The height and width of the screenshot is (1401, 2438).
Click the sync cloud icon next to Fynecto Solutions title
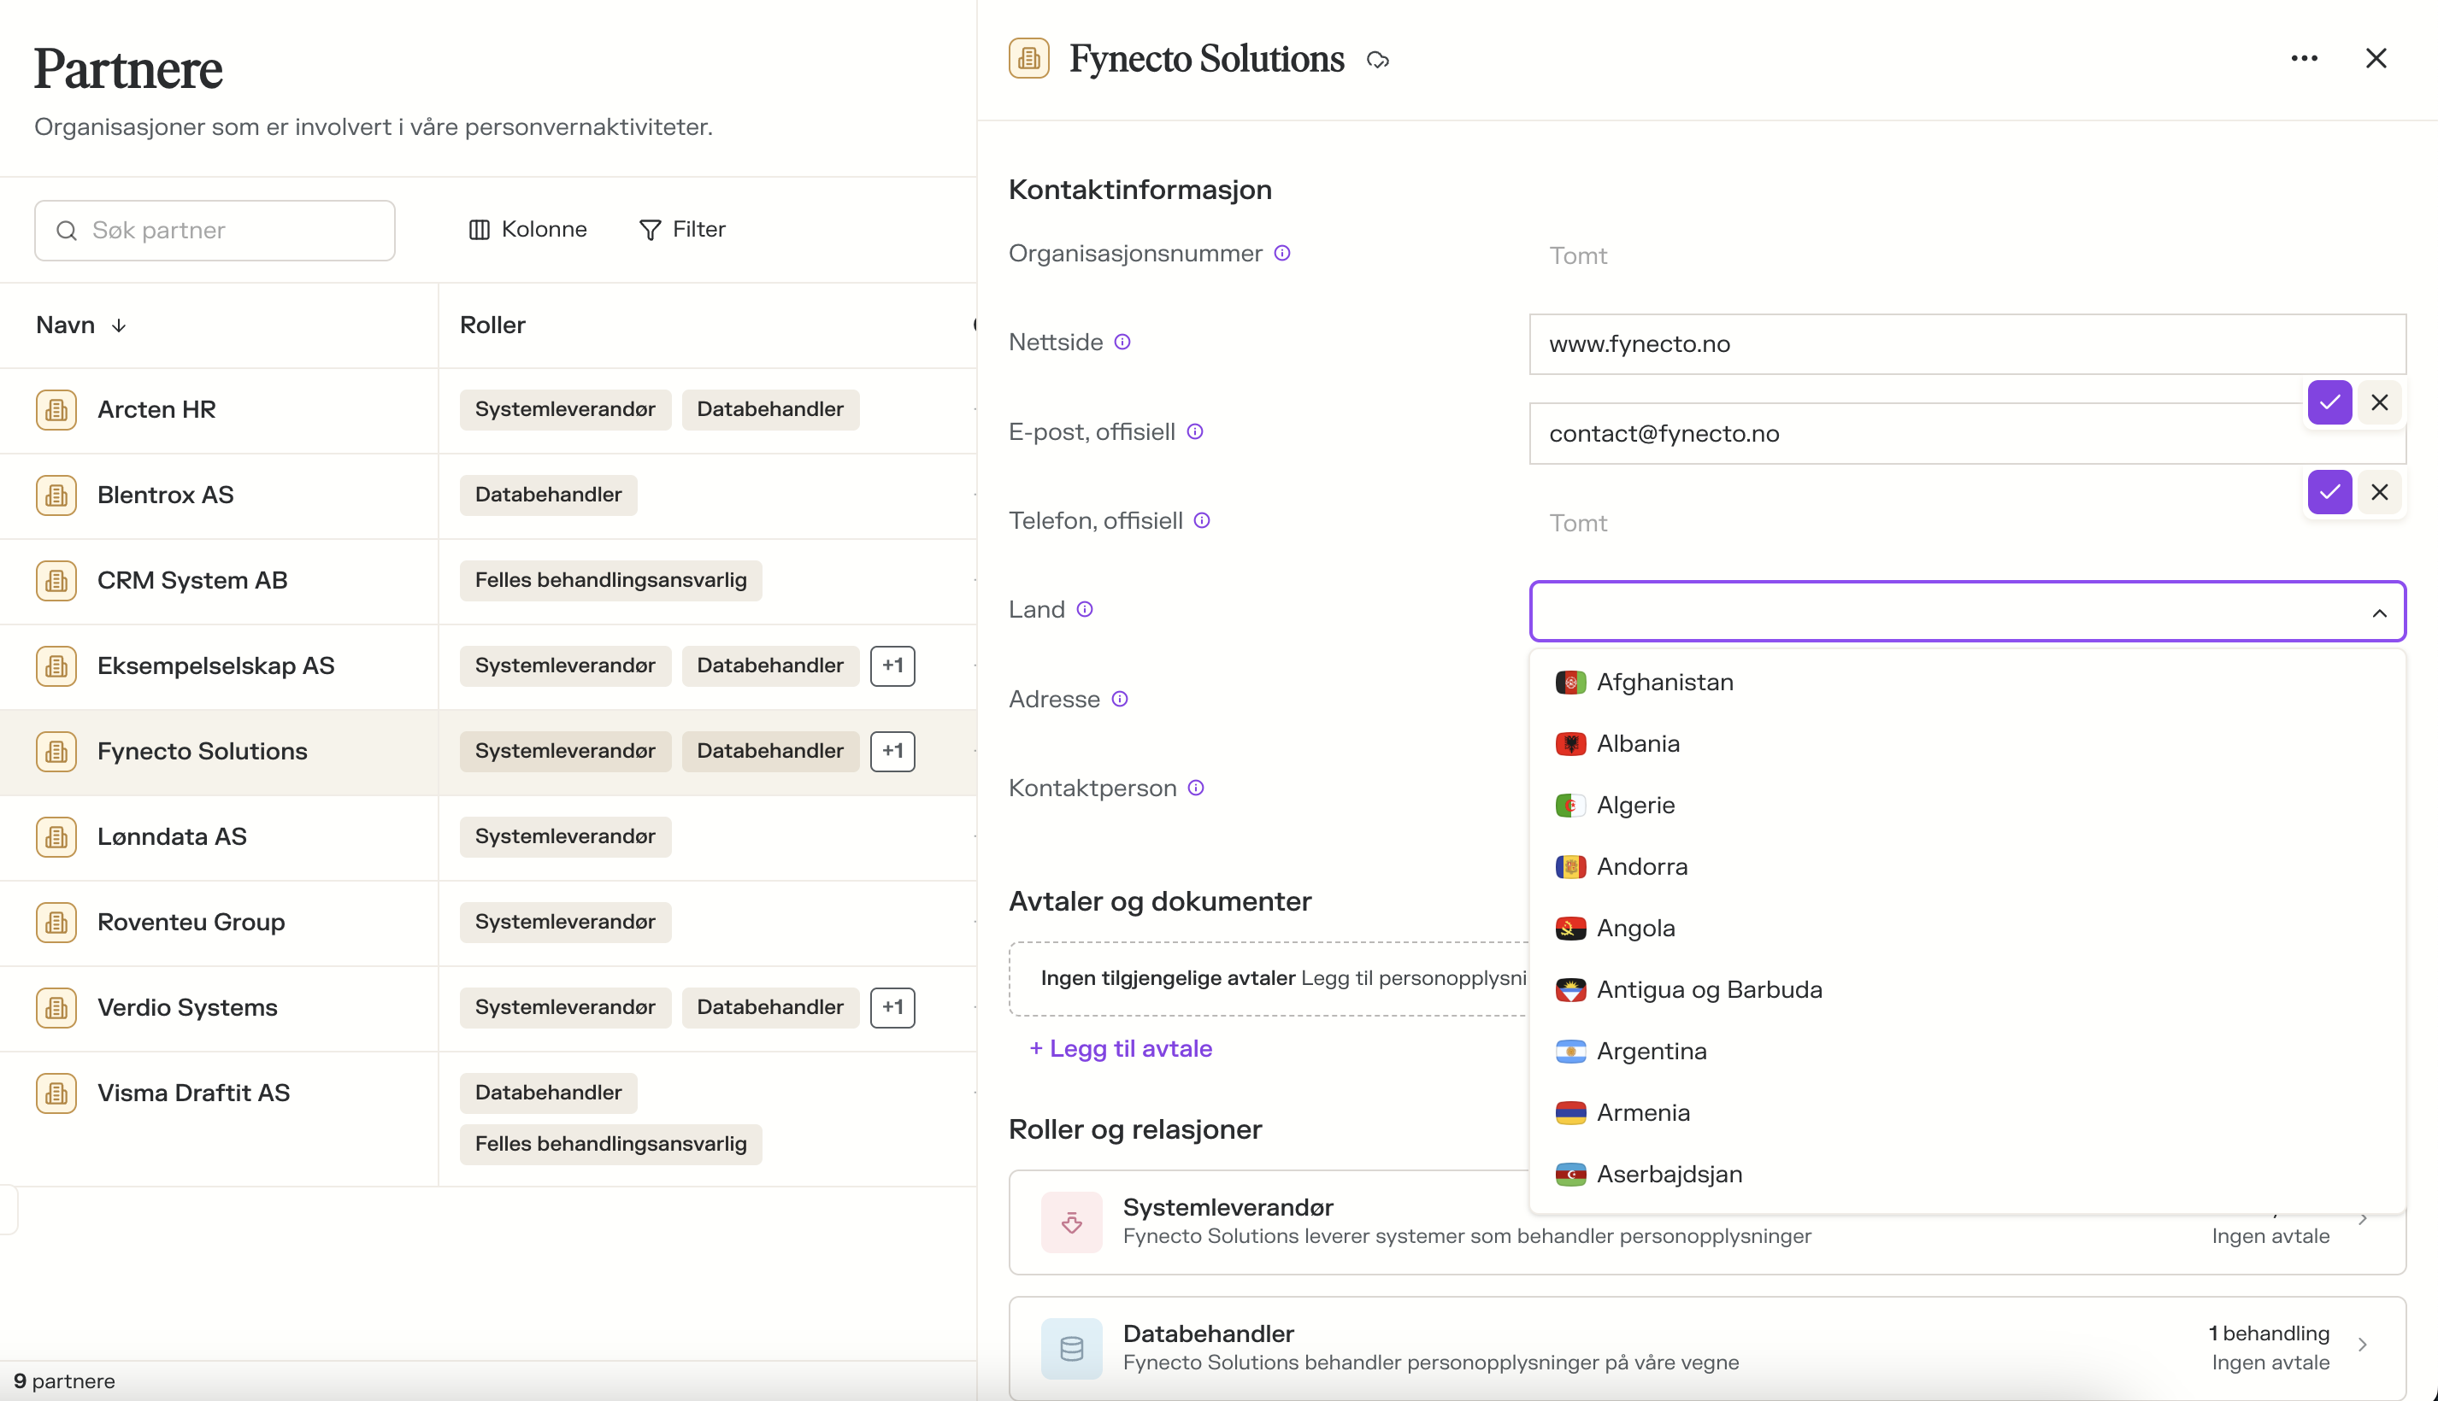click(x=1378, y=60)
